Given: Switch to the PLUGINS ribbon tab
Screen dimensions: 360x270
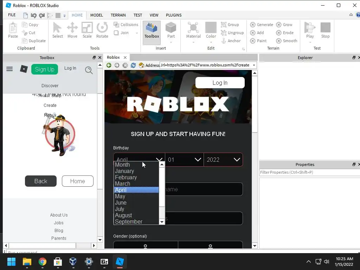Looking at the screenshot, I should click(x=174, y=15).
